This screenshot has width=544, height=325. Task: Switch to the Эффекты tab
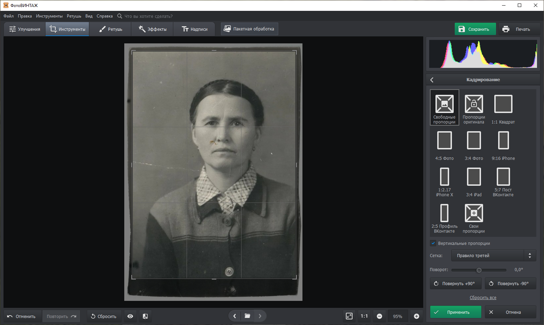[x=152, y=29]
